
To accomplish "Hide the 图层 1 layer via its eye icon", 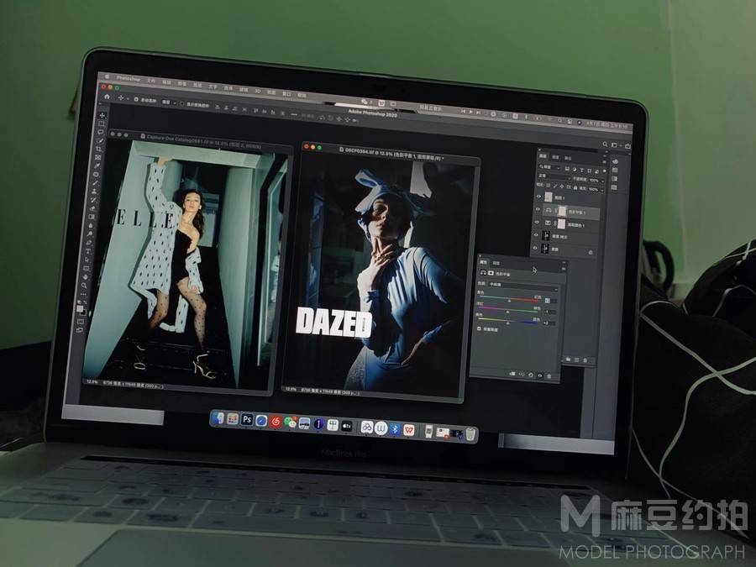I will coord(538,197).
